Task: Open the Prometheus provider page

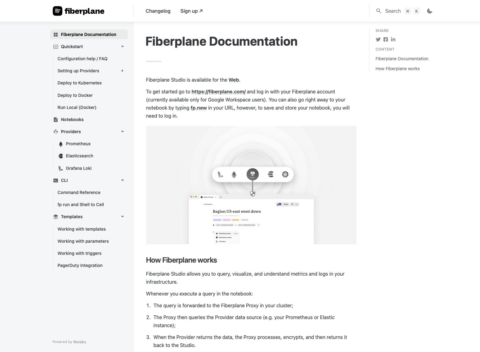Action: coord(78,144)
